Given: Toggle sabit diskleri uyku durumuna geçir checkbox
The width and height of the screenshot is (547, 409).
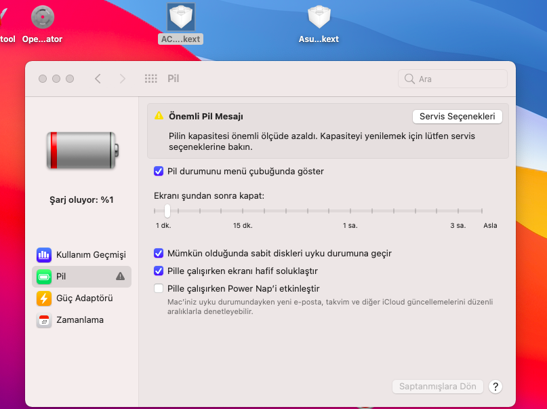Looking at the screenshot, I should (159, 254).
